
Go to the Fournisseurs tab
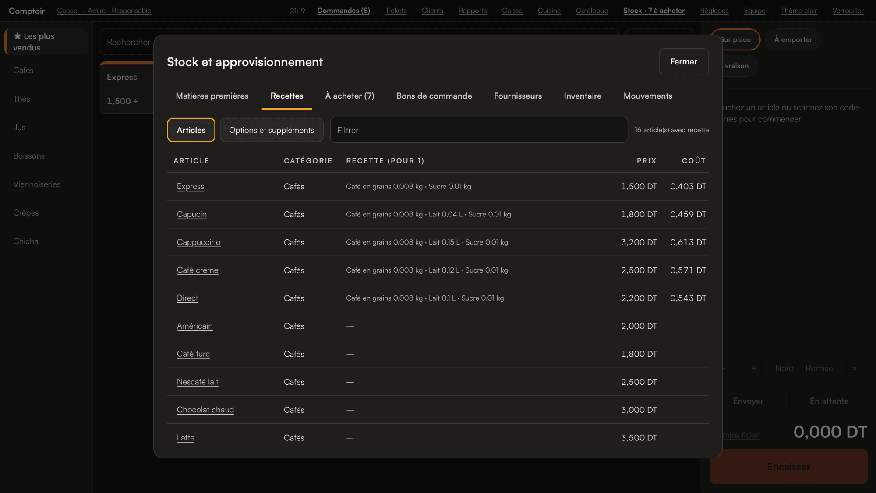click(518, 96)
